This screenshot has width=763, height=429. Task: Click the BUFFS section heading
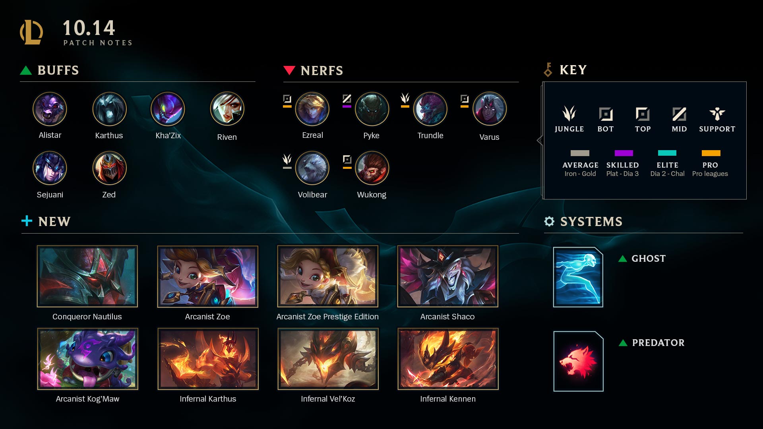coord(58,70)
